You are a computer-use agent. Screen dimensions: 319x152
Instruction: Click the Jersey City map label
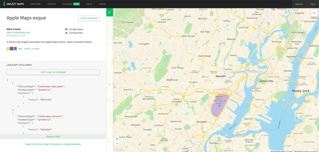tap(266, 81)
